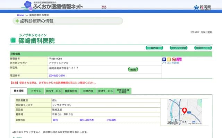Screen dimensions: 222x138
Task: Open the 印刷用ページ button
Action: [203, 48]
